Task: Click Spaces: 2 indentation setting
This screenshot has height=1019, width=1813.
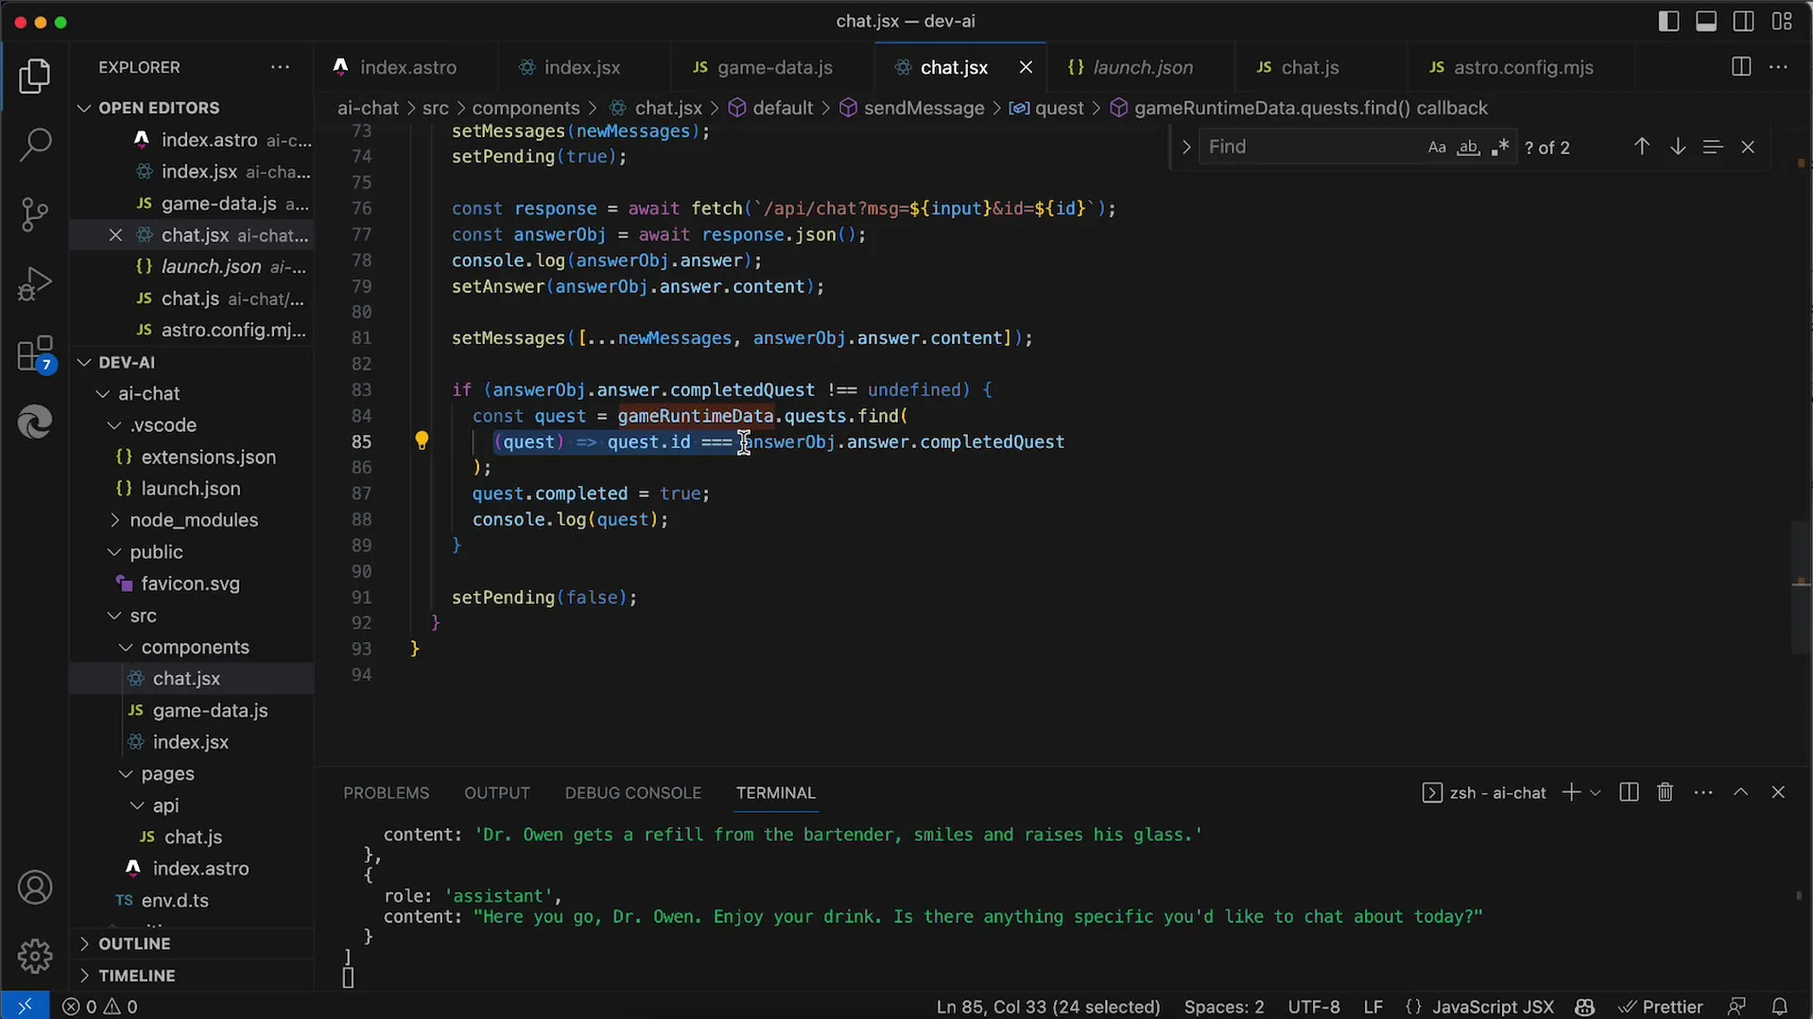Action: point(1224,1007)
